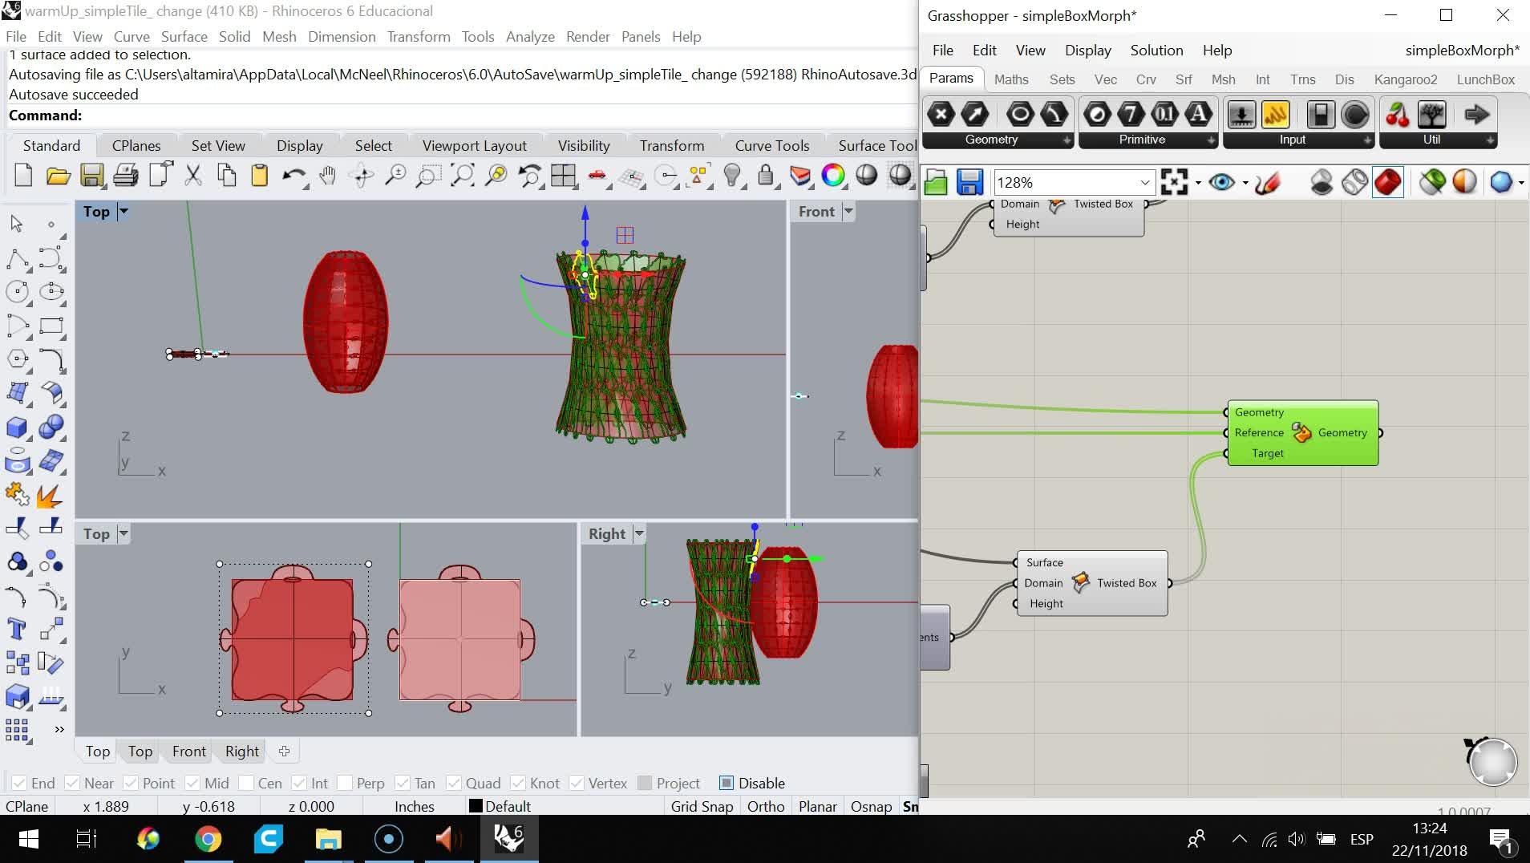Click the Undo arrow icon in Rhino
The width and height of the screenshot is (1530, 863).
pos(293,176)
